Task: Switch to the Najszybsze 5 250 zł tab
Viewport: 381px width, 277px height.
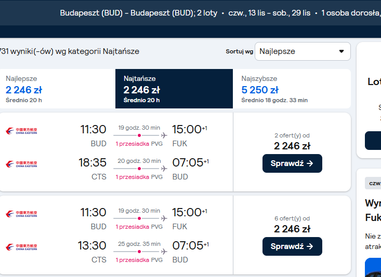Action: pos(292,89)
